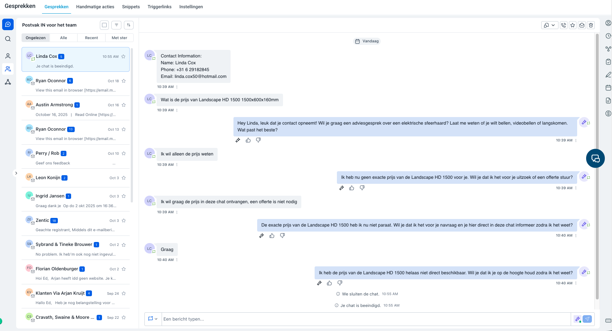Toggle the star next to Austin Armstrong
The image size is (612, 331).
coord(124,105)
